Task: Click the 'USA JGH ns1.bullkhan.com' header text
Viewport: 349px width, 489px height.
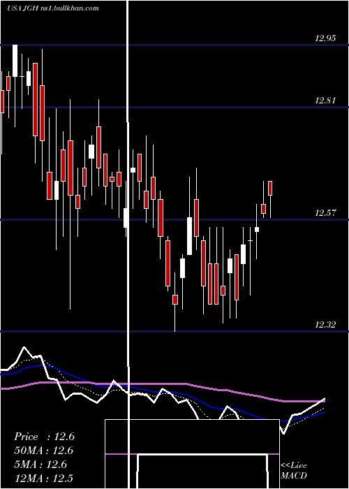Action: click(53, 8)
